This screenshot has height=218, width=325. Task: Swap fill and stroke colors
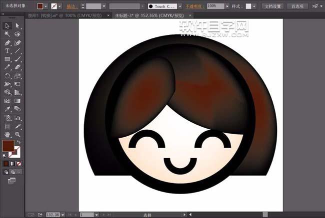click(18, 142)
